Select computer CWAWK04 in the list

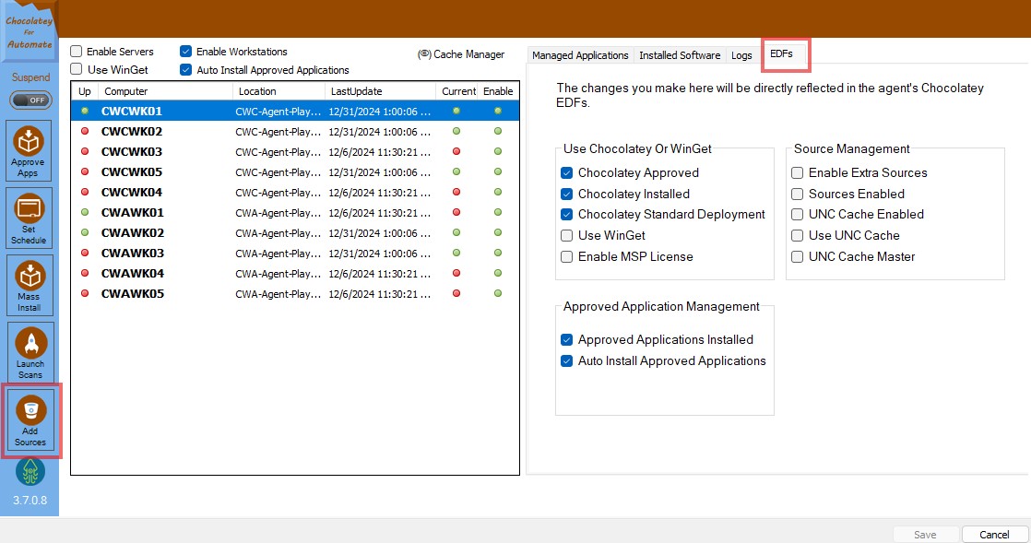295,274
